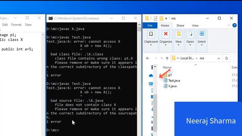The image size is (242, 136).
Task: Click the Select group icon in ribbon
Action: (x=202, y=34)
